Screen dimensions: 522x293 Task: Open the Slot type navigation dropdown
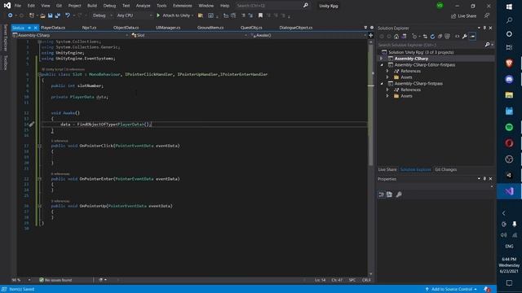click(188, 35)
